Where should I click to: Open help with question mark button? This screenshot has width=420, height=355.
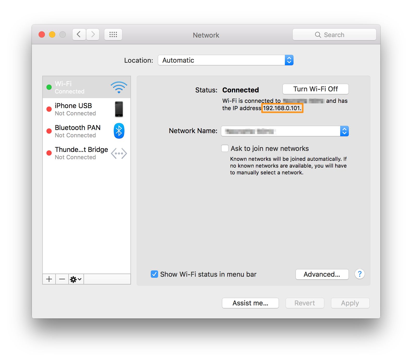point(360,274)
